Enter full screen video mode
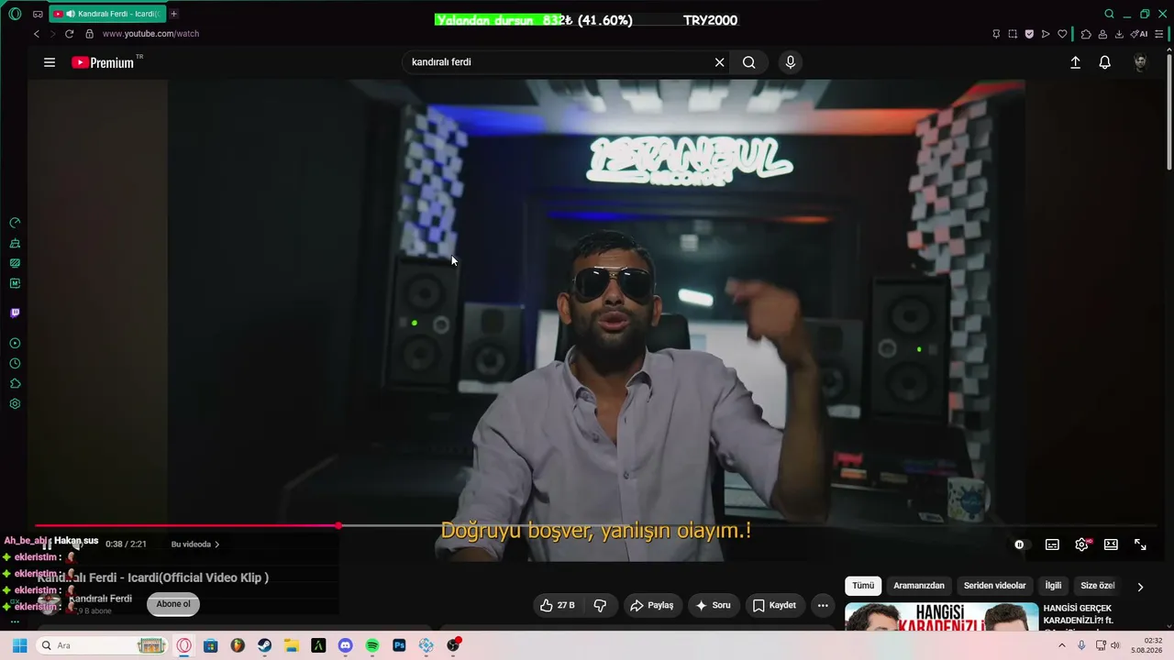The width and height of the screenshot is (1174, 660). click(x=1140, y=544)
